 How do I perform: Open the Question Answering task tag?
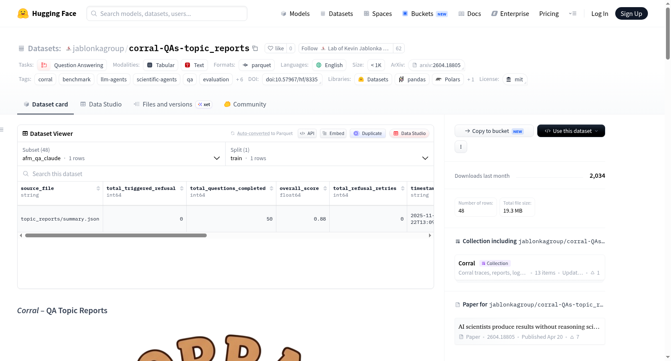(x=72, y=65)
